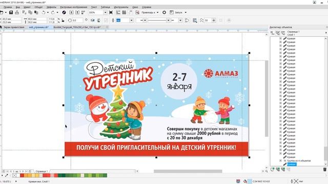Click the object width field
Viewport: 328px width, 184px height.
click(x=37, y=19)
